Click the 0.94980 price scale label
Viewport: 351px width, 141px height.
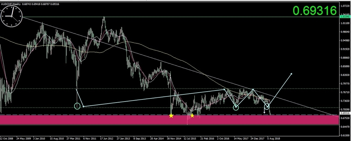(x=345, y=40)
